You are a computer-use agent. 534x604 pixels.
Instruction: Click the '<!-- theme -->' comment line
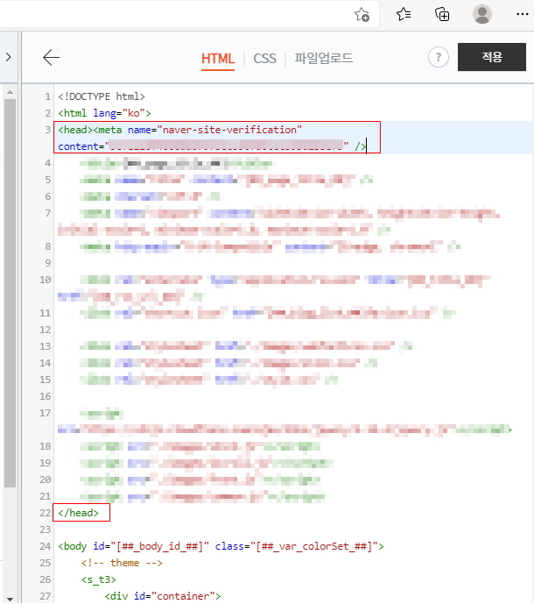click(122, 563)
